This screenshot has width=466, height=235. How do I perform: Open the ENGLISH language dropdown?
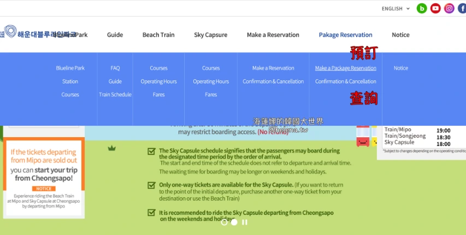click(x=396, y=9)
